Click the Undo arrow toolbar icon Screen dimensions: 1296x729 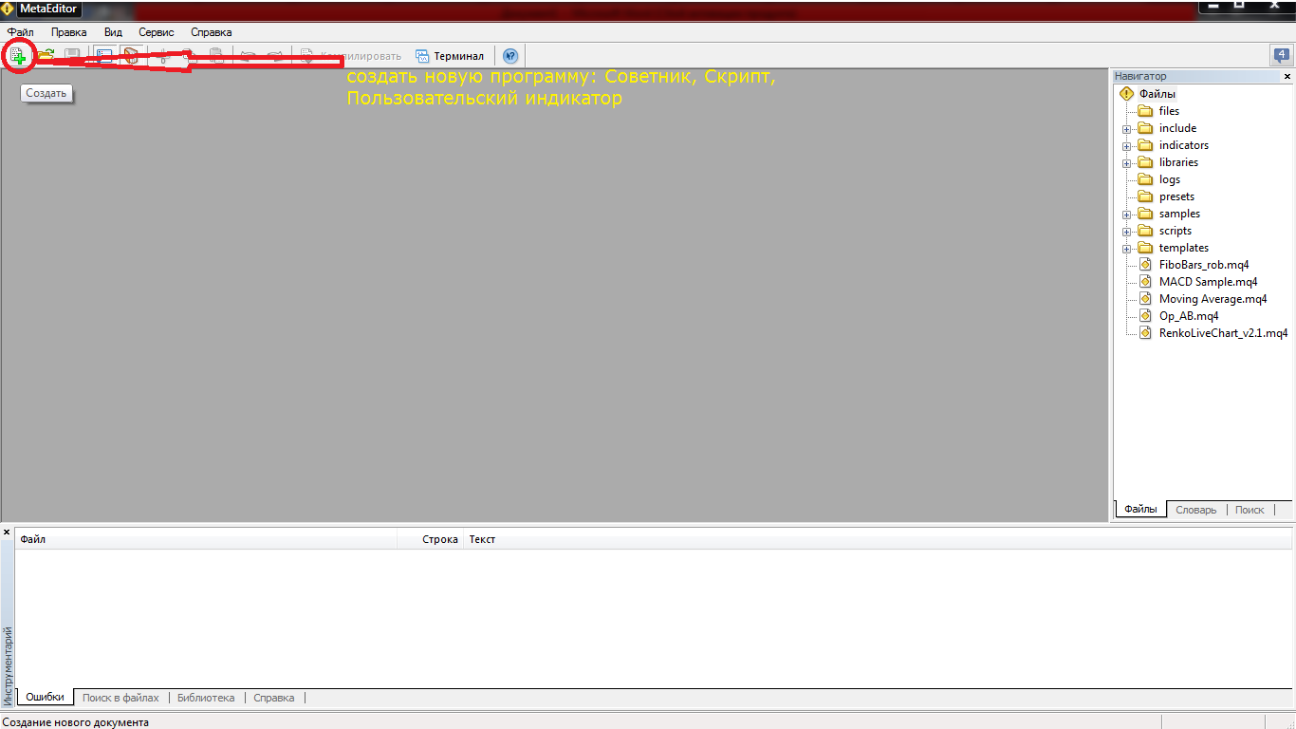pyautogui.click(x=248, y=56)
